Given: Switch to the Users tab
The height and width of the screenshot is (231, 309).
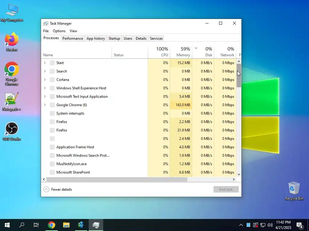Looking at the screenshot, I should tap(128, 38).
